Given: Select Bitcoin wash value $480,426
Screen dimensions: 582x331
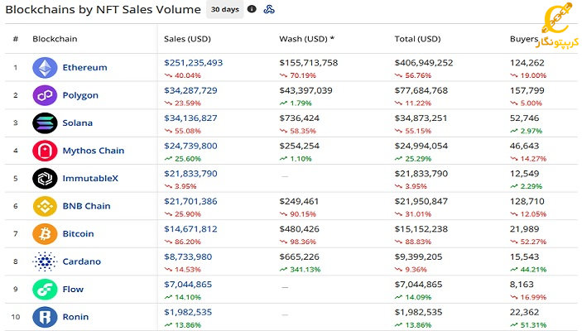Looking at the screenshot, I should [299, 229].
